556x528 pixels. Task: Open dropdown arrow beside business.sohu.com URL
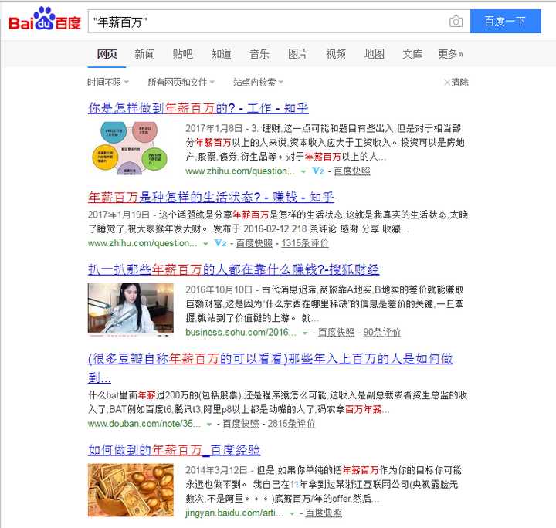(304, 333)
